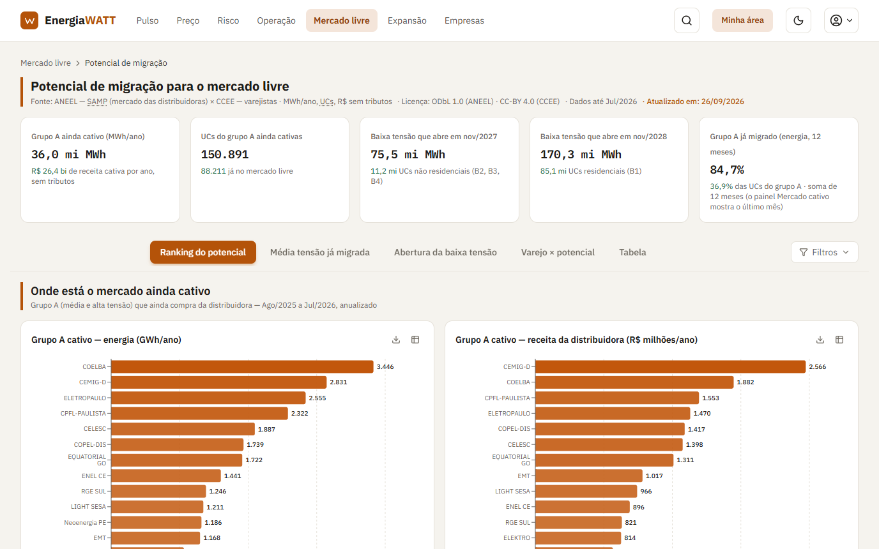
Task: Open the Risco nav item
Action: click(228, 20)
